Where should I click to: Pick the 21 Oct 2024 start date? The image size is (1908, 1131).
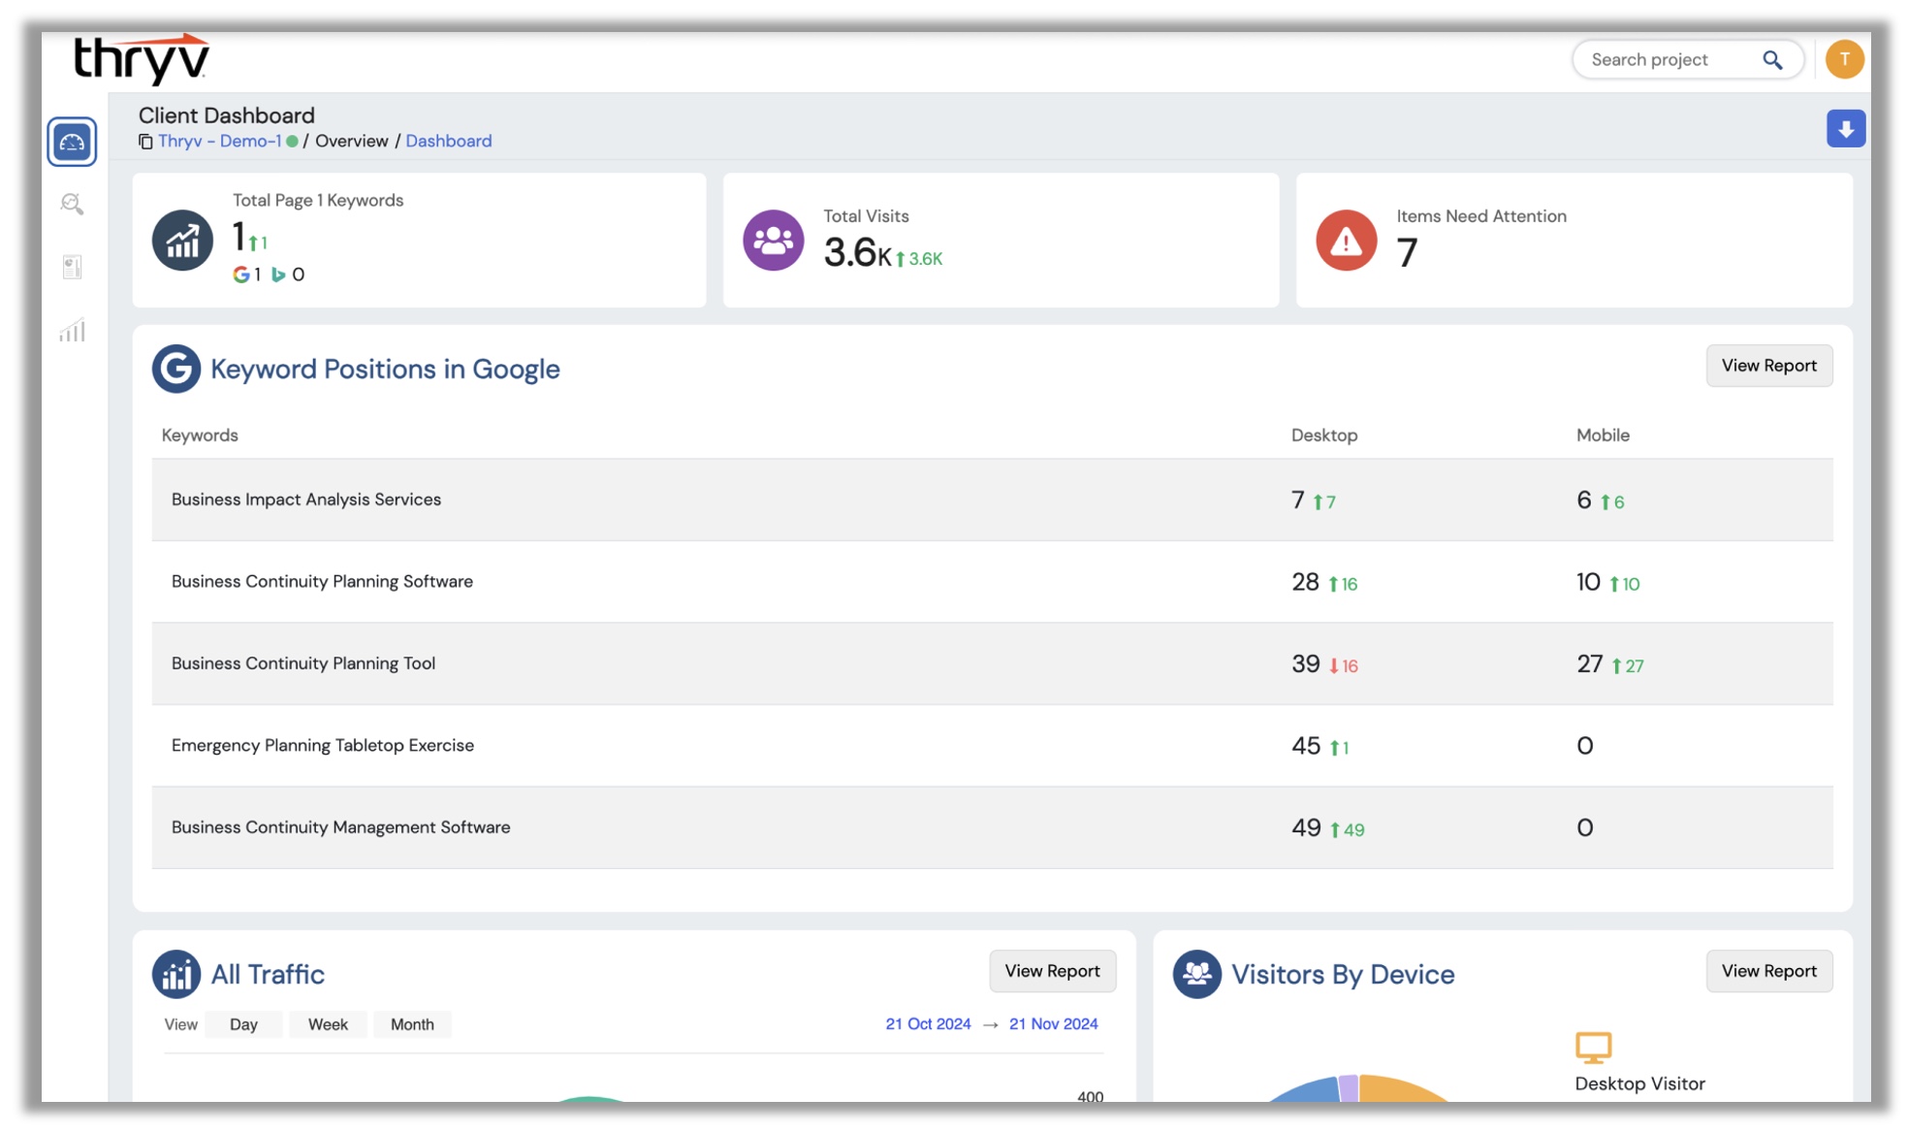(x=928, y=1023)
